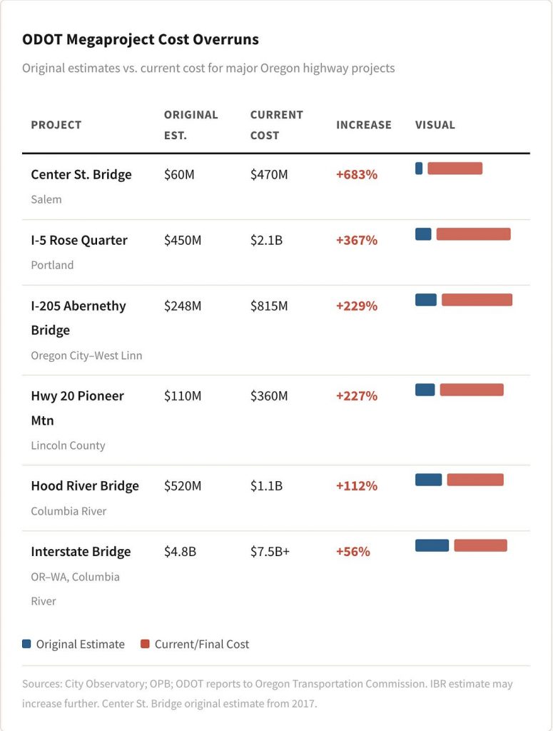Click the red bar for I-5 Rose Quarter

pyautogui.click(x=474, y=234)
